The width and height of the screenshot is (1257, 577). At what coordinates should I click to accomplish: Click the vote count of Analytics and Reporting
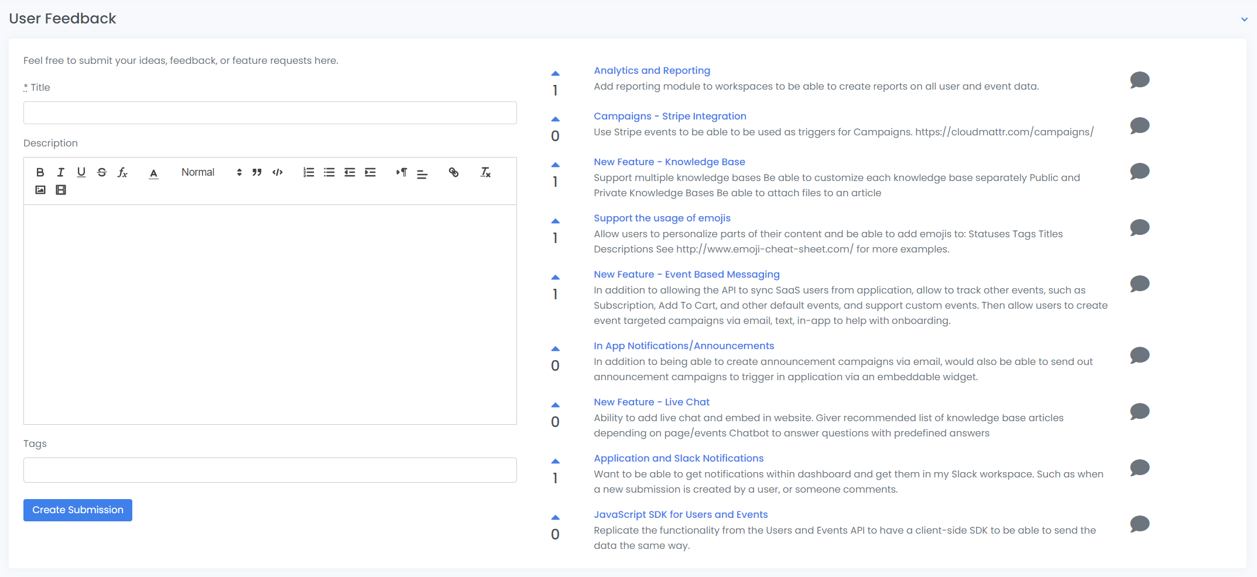[x=555, y=90]
